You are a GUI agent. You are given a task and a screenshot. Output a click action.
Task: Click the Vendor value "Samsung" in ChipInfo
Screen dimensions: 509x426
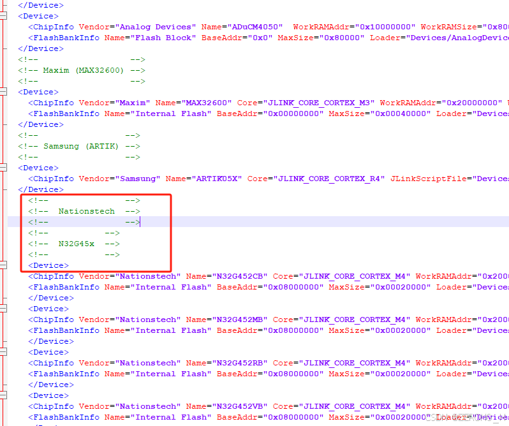[x=138, y=179]
